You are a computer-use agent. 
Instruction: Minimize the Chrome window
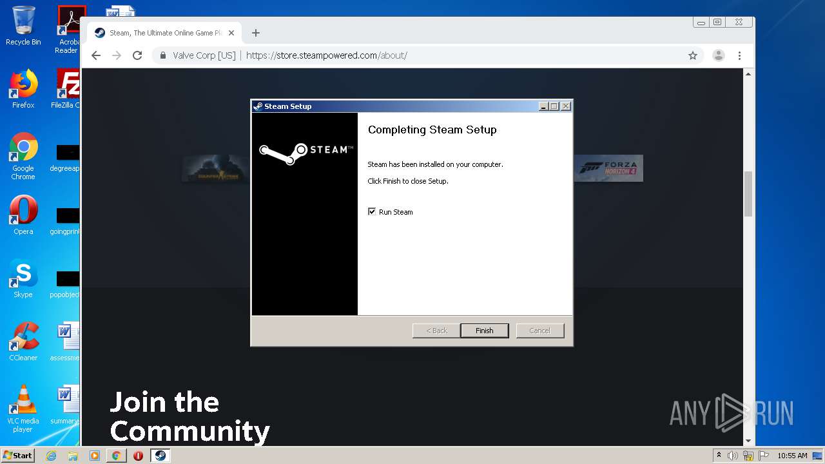[x=701, y=22]
